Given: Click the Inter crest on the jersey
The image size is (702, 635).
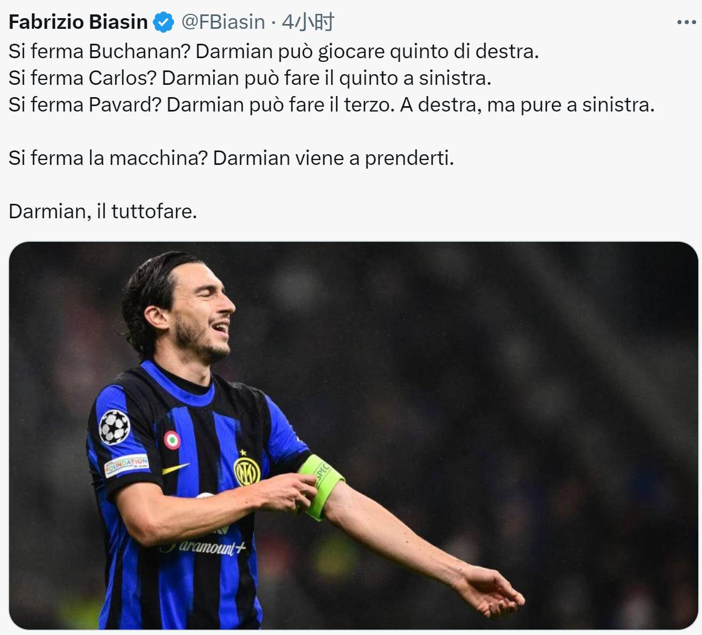Looking at the screenshot, I should pyautogui.click(x=246, y=469).
